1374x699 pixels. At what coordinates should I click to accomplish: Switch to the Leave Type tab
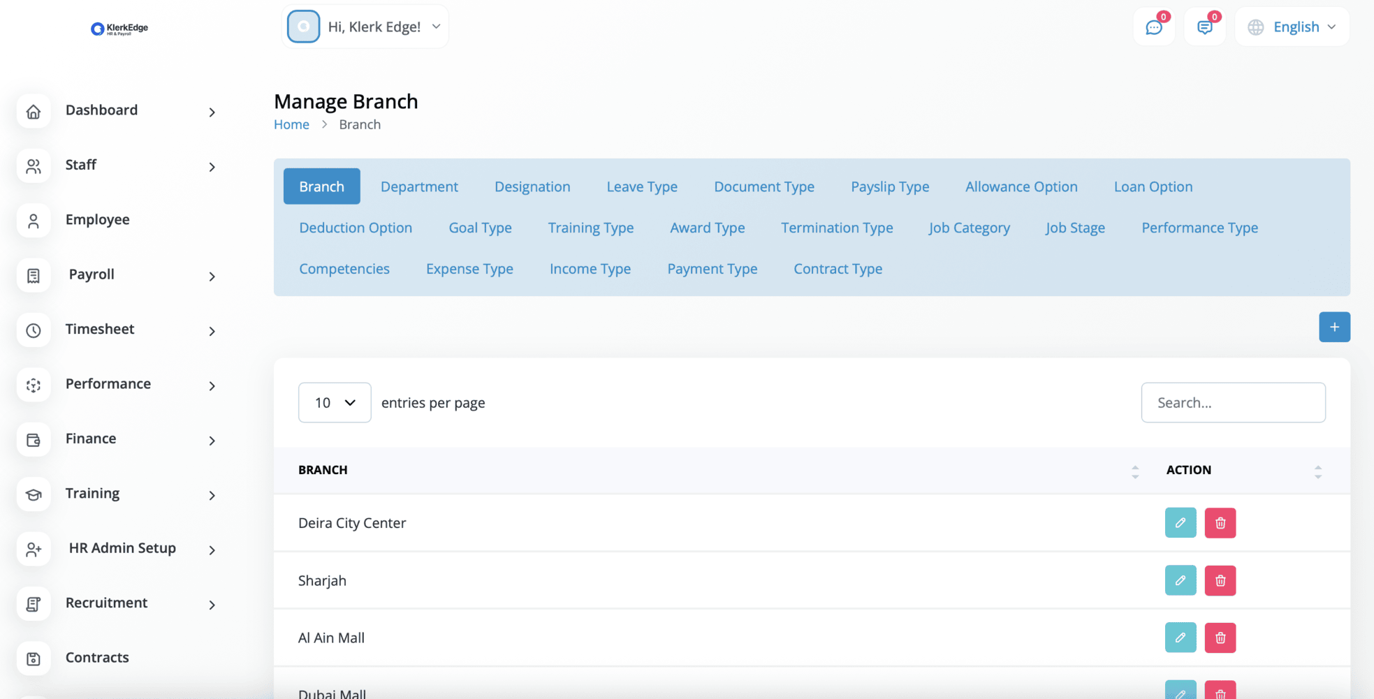[641, 186]
